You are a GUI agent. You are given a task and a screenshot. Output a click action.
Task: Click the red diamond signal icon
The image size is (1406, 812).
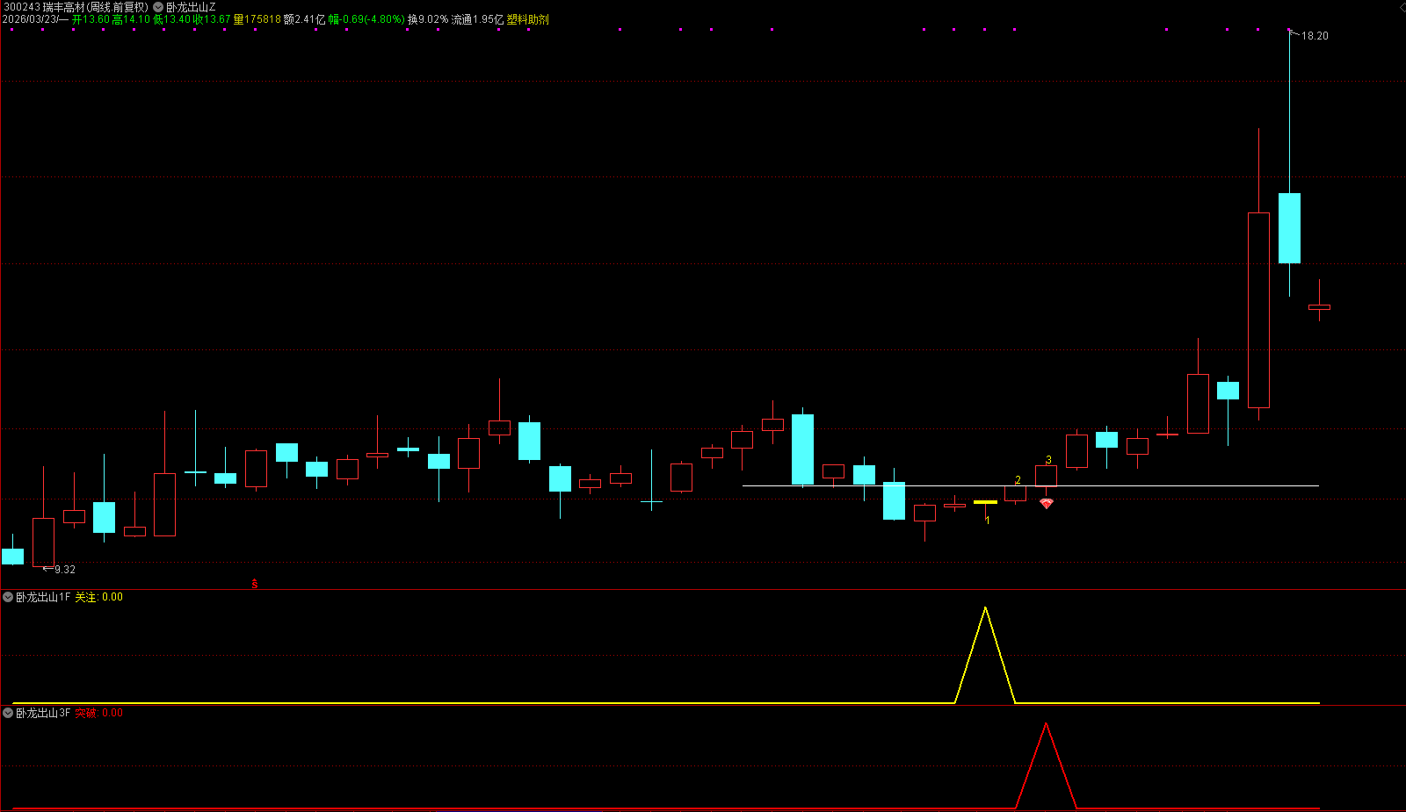click(x=1046, y=504)
